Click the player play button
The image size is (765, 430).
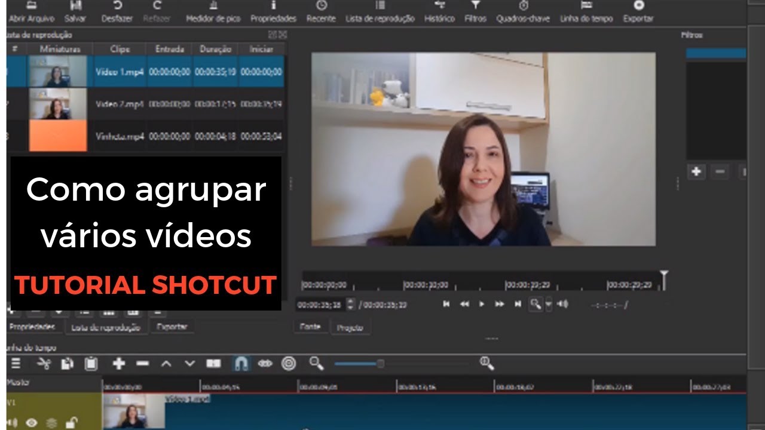point(482,304)
